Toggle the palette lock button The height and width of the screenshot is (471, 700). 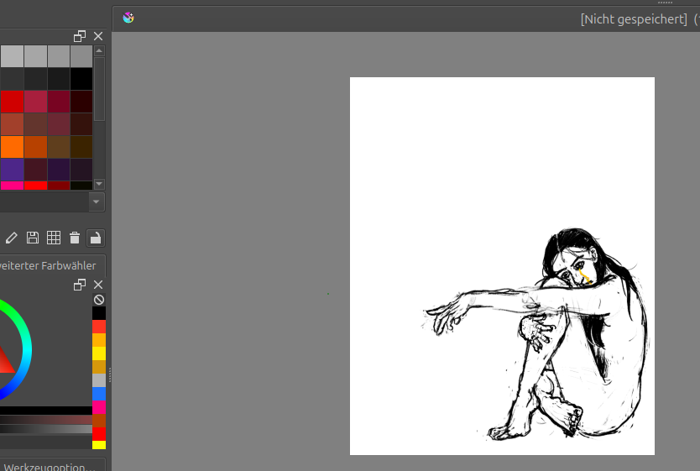click(x=96, y=238)
